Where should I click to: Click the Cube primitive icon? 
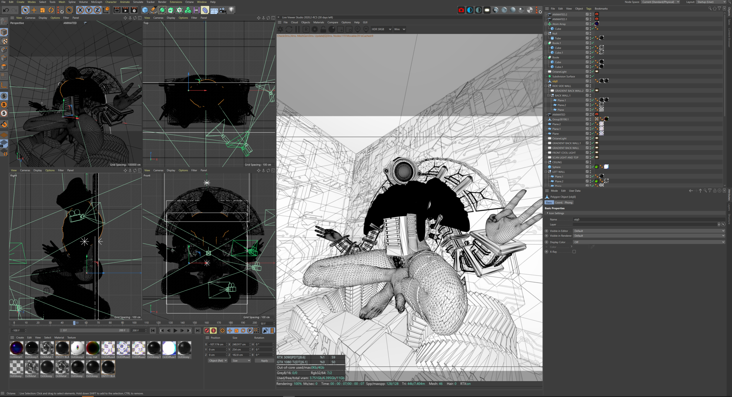pyautogui.click(x=145, y=10)
